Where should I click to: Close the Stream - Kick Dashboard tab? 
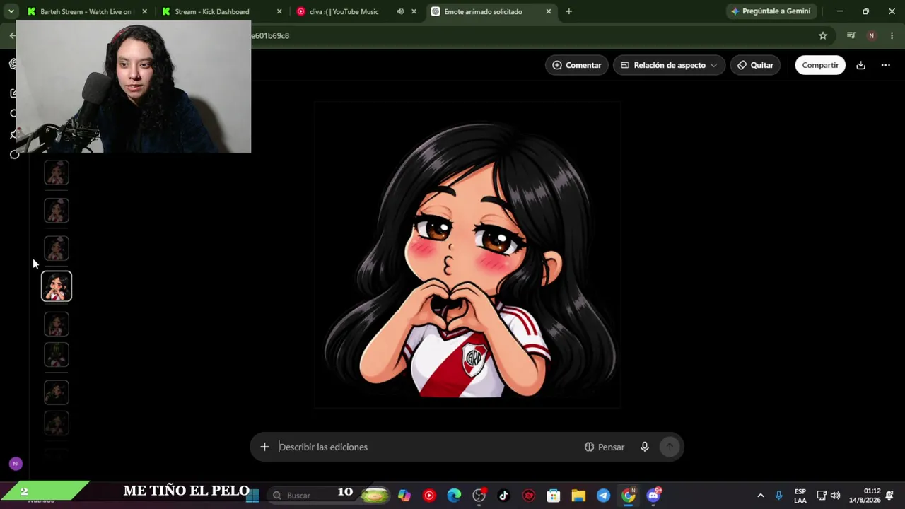(x=279, y=11)
